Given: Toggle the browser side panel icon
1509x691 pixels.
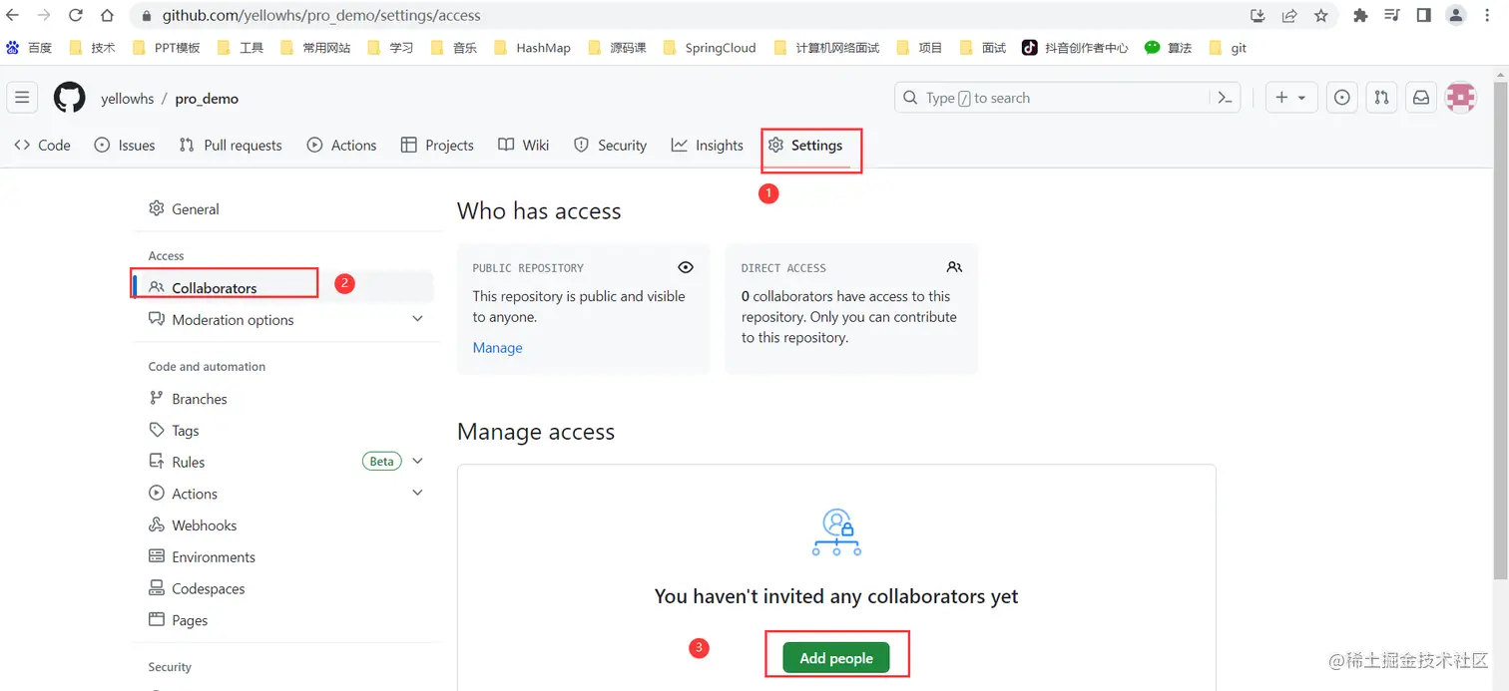Looking at the screenshot, I should coord(1424,15).
